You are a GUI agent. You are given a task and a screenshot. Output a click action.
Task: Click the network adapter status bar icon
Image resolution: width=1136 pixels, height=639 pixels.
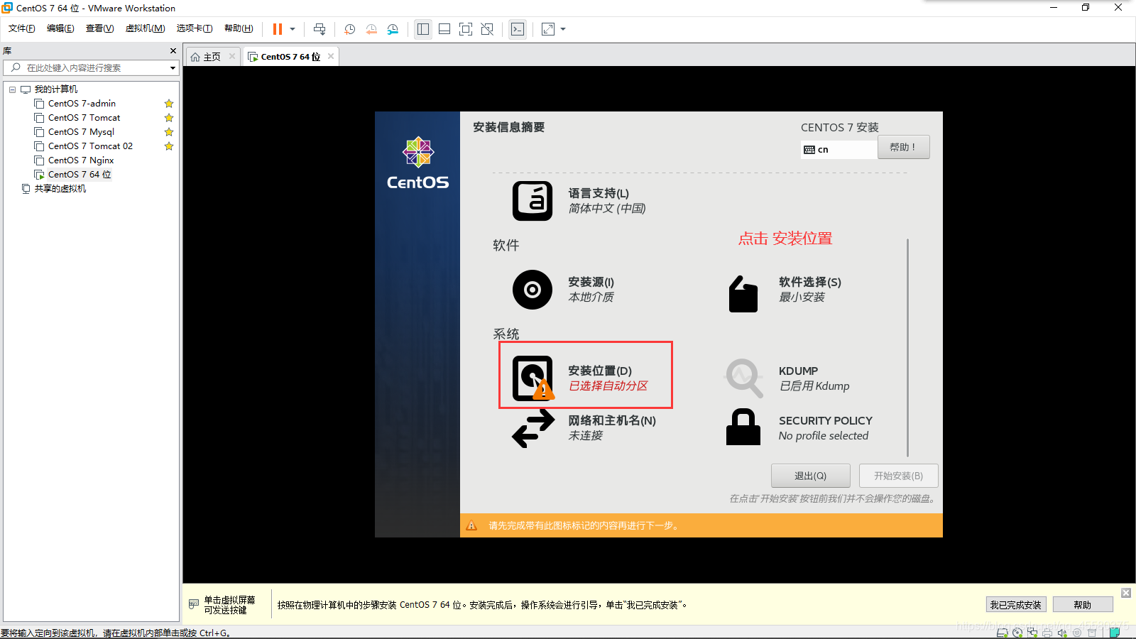[1032, 633]
